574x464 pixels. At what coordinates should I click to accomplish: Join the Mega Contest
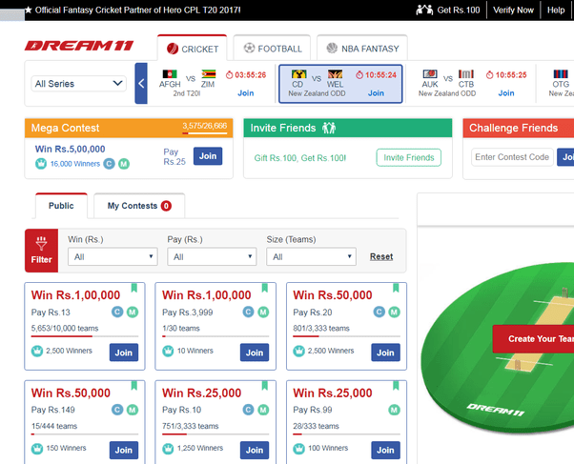[208, 156]
